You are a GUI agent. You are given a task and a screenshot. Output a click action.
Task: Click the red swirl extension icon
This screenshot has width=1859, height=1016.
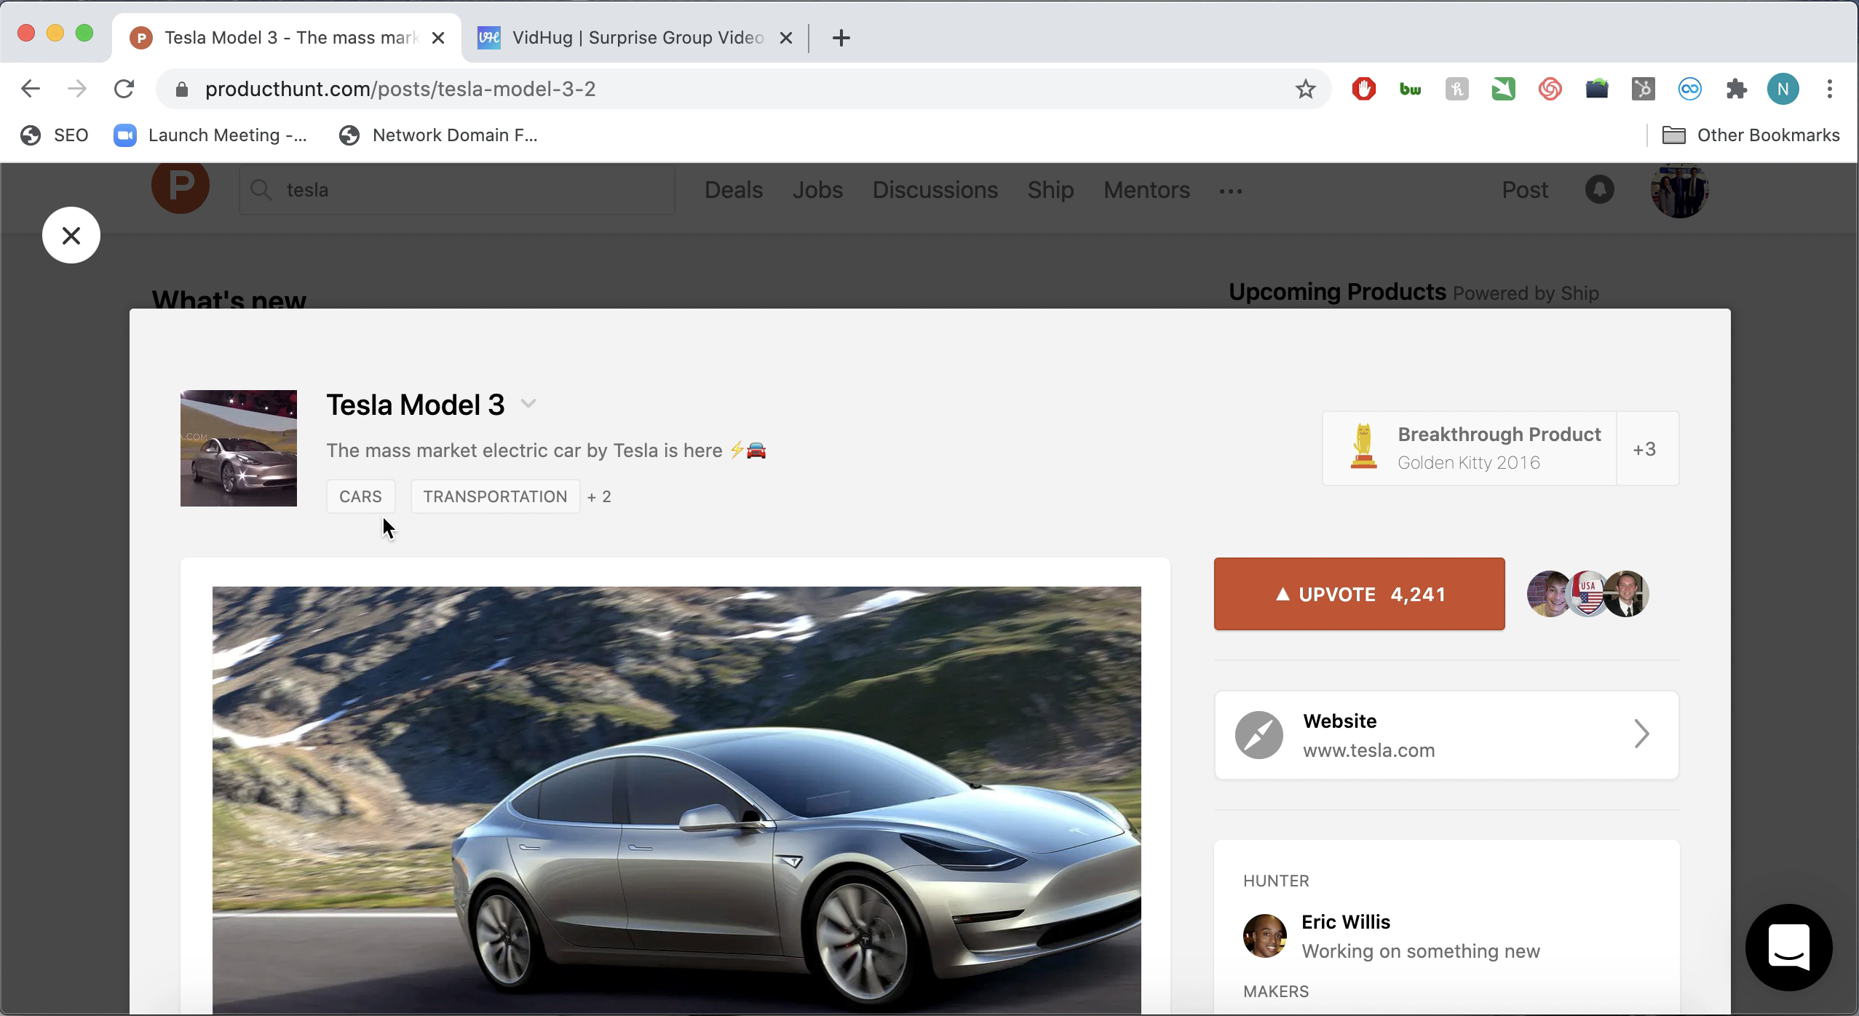pyautogui.click(x=1550, y=89)
